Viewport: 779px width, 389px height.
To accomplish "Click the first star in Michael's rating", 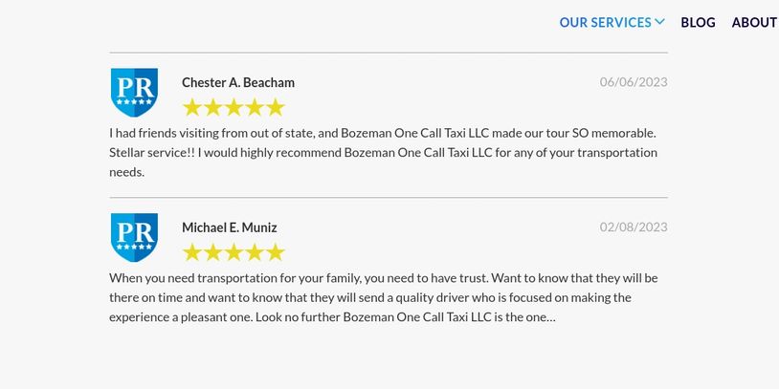I will click(x=192, y=252).
